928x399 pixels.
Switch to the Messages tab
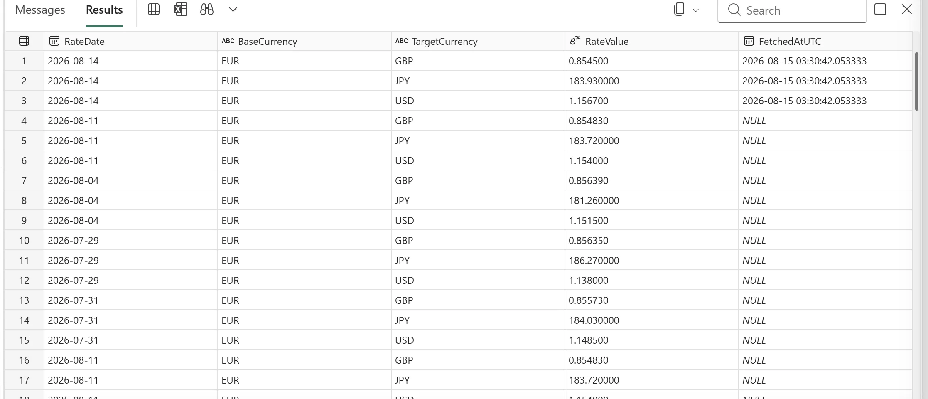[x=40, y=10]
